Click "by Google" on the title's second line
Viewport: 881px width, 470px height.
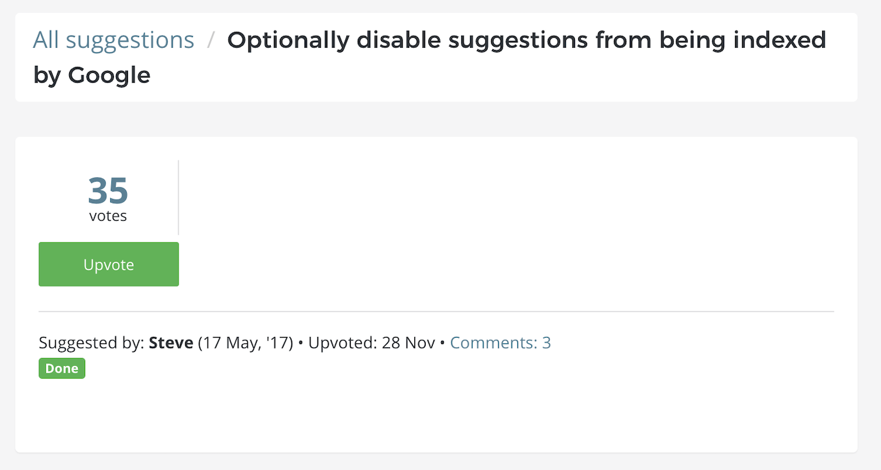[92, 75]
